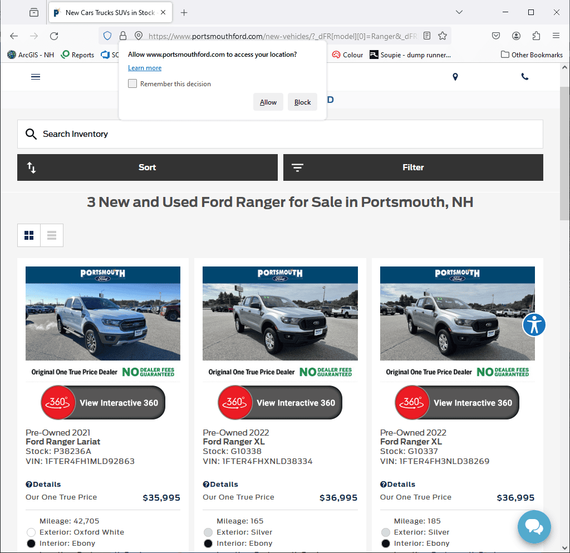Reload the current page

tap(54, 36)
